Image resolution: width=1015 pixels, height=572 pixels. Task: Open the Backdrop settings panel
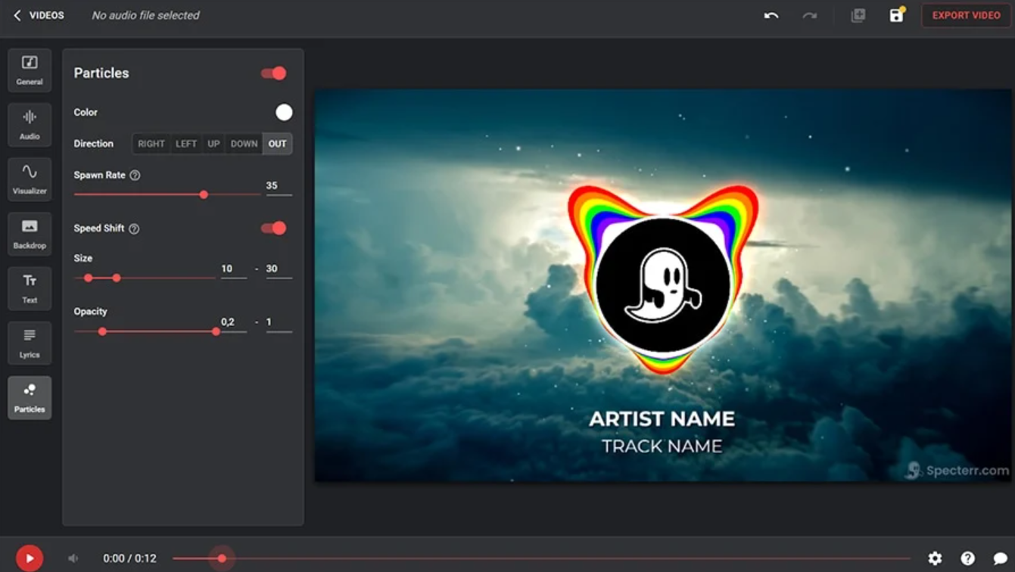[x=30, y=233]
